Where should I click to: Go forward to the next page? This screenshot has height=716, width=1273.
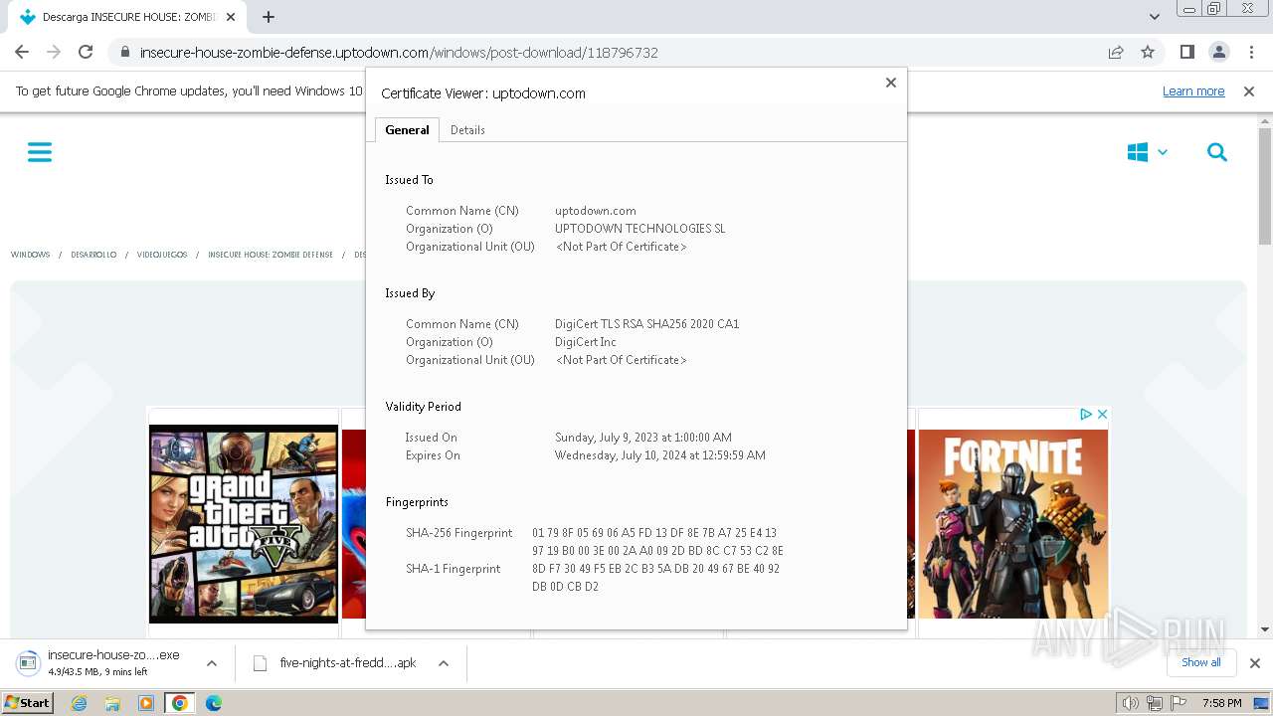(54, 52)
